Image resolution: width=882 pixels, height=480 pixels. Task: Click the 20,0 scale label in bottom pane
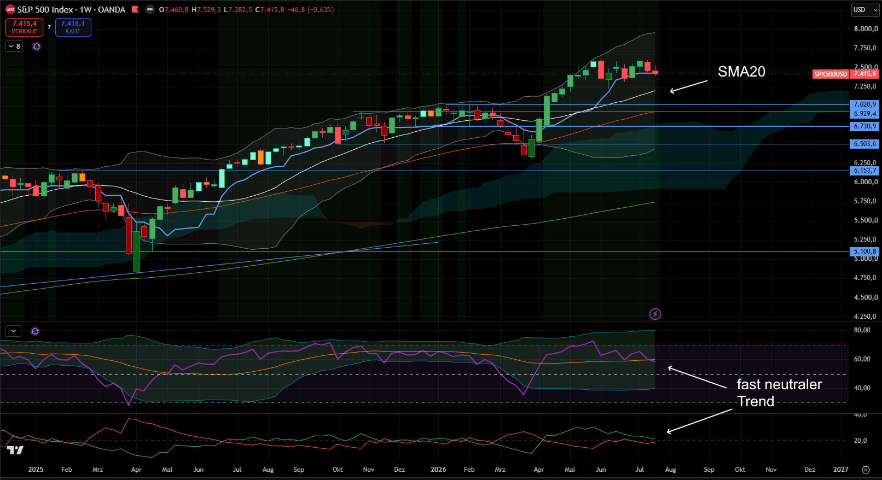[861, 441]
